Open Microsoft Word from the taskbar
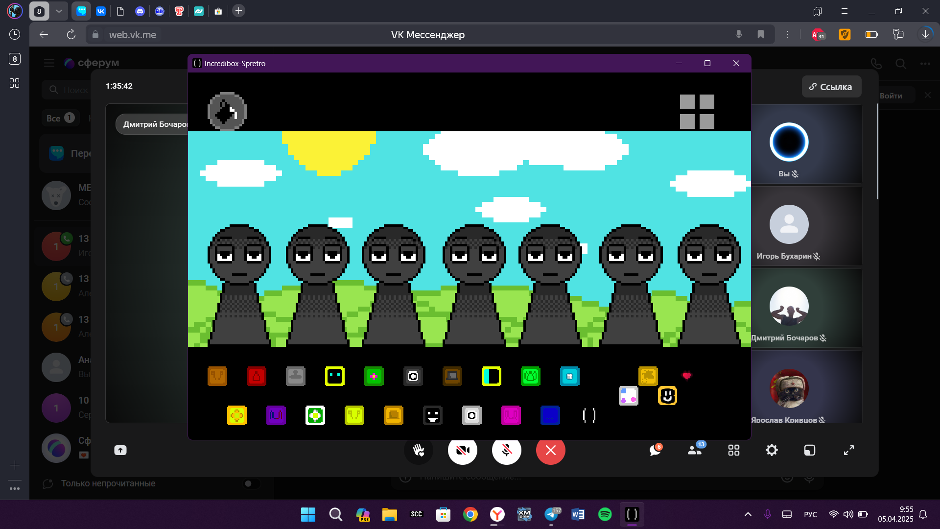The width and height of the screenshot is (940, 529). pos(578,514)
